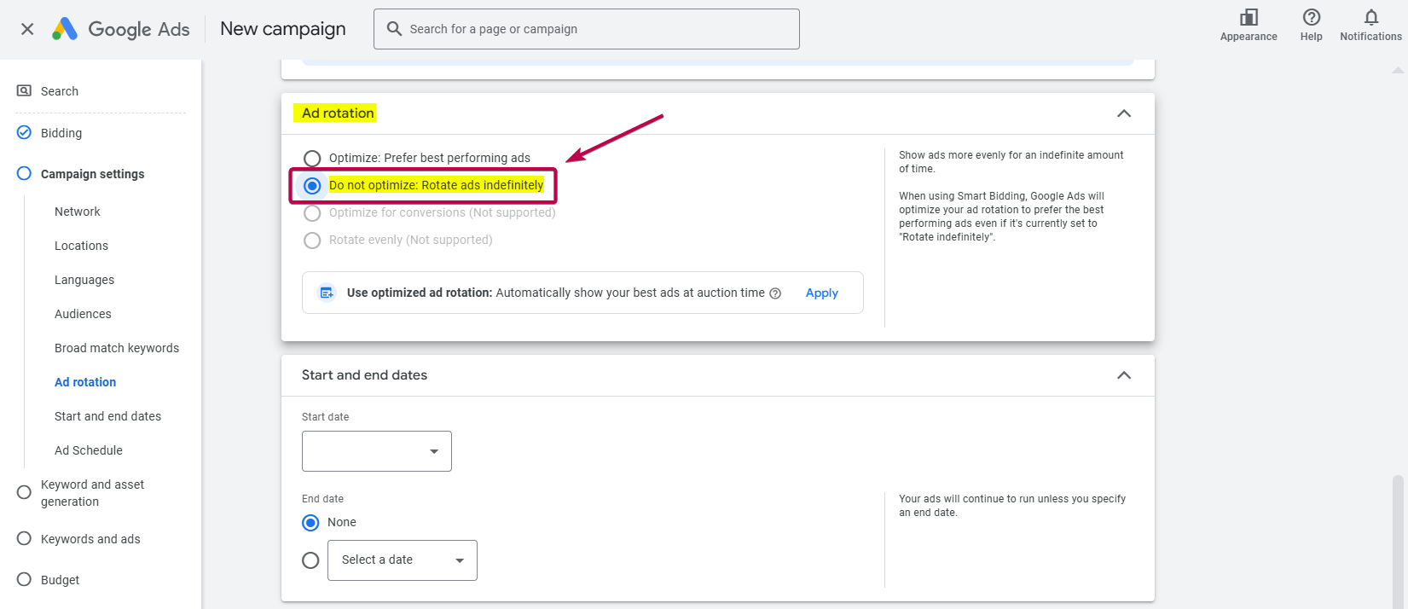The width and height of the screenshot is (1408, 609).
Task: Open the Notifications bell
Action: click(1370, 18)
